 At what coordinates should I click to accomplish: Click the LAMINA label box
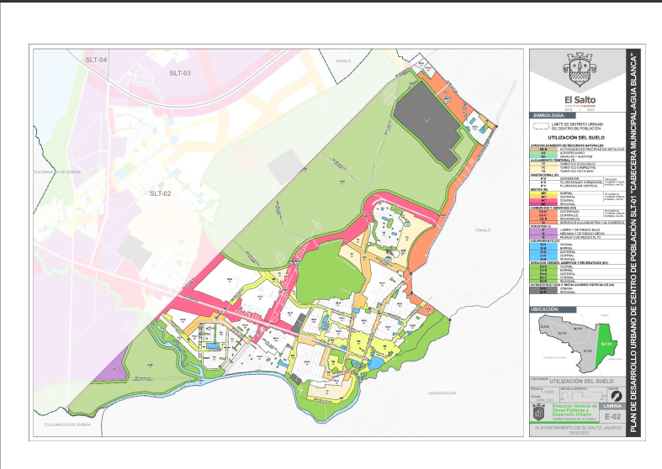click(611, 405)
